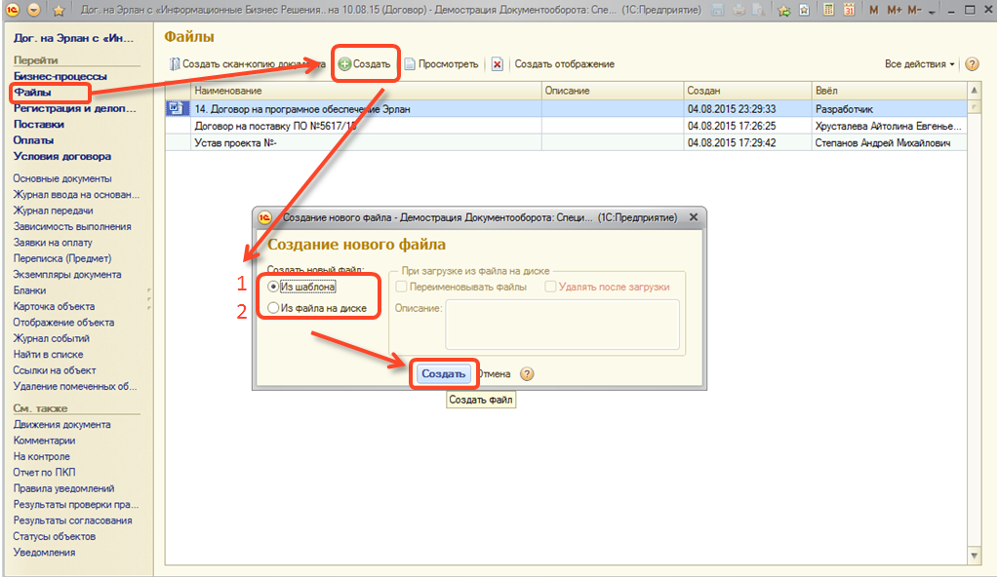Open the main menu dropdown arrow in title bar
This screenshot has width=1000, height=577.
[34, 11]
